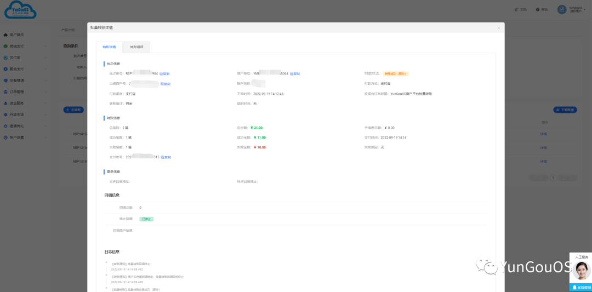Click the 手续费总额 ¥ 0.00 value
592x292 pixels.
(389, 128)
